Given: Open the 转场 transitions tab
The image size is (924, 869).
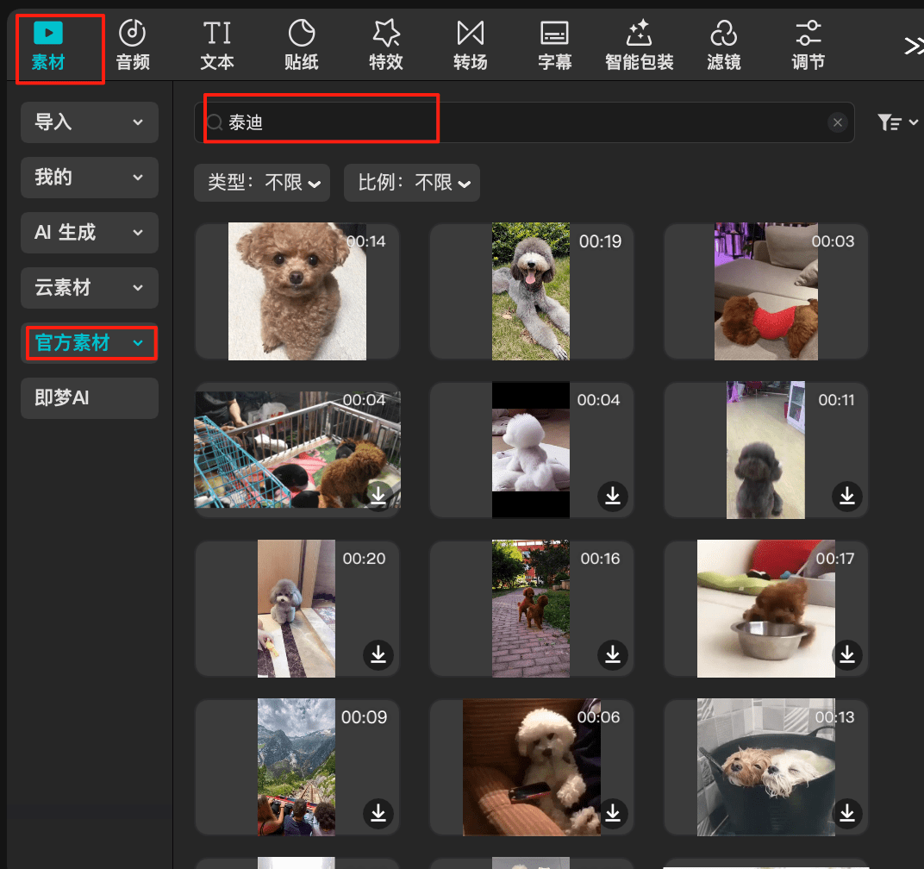Looking at the screenshot, I should tap(470, 46).
